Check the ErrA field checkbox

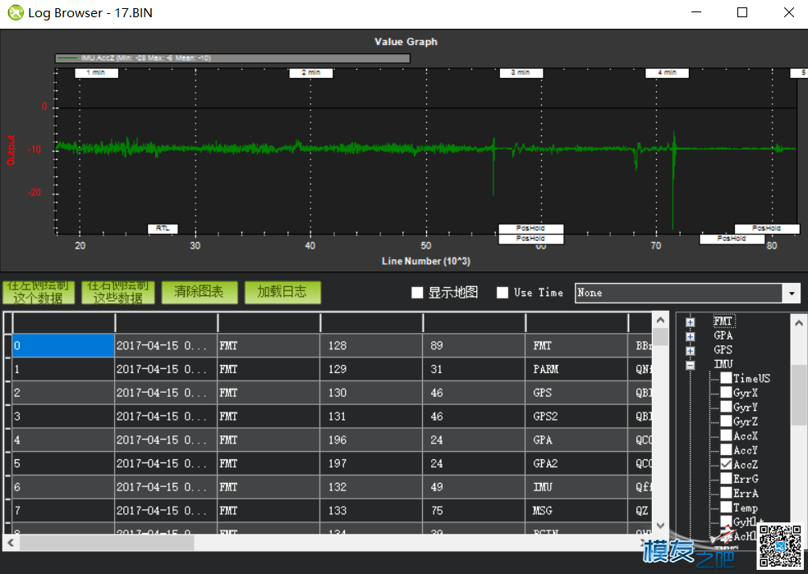(x=726, y=493)
